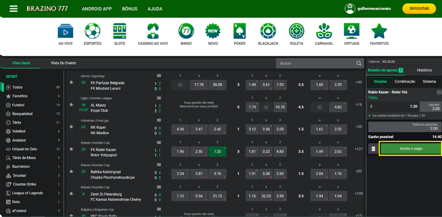Open the Esportes soccer ball icon

92,31
